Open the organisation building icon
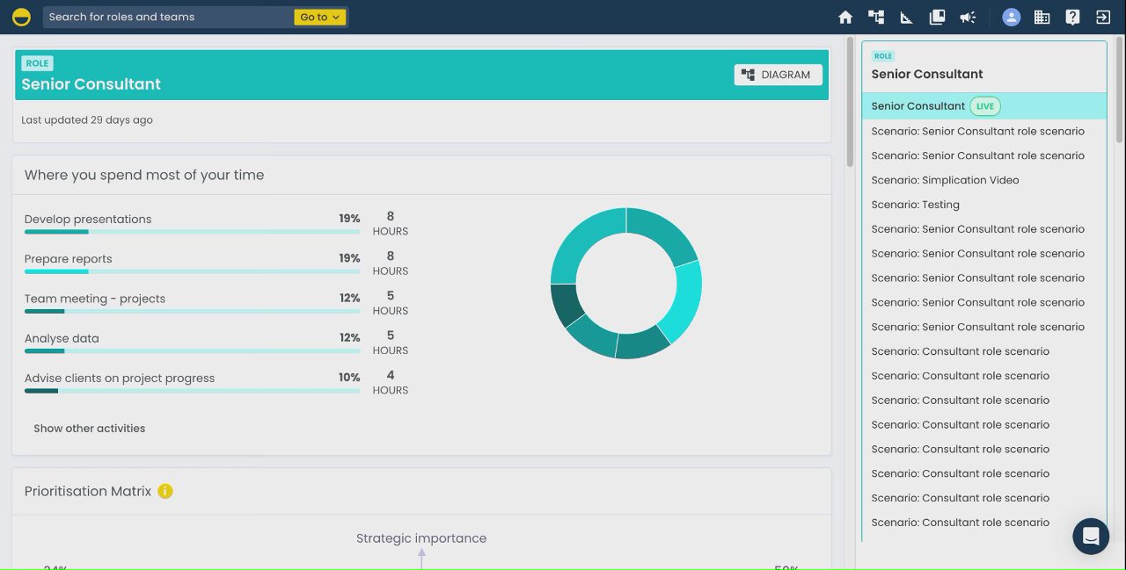1126x570 pixels. 1042,17
